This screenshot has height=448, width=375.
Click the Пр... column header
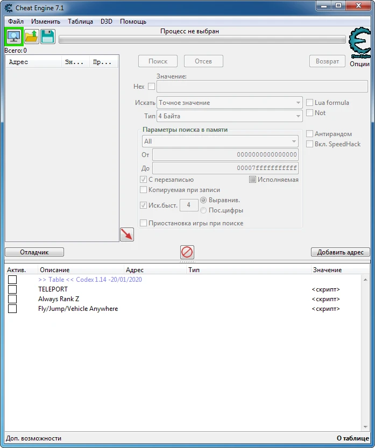(x=104, y=62)
